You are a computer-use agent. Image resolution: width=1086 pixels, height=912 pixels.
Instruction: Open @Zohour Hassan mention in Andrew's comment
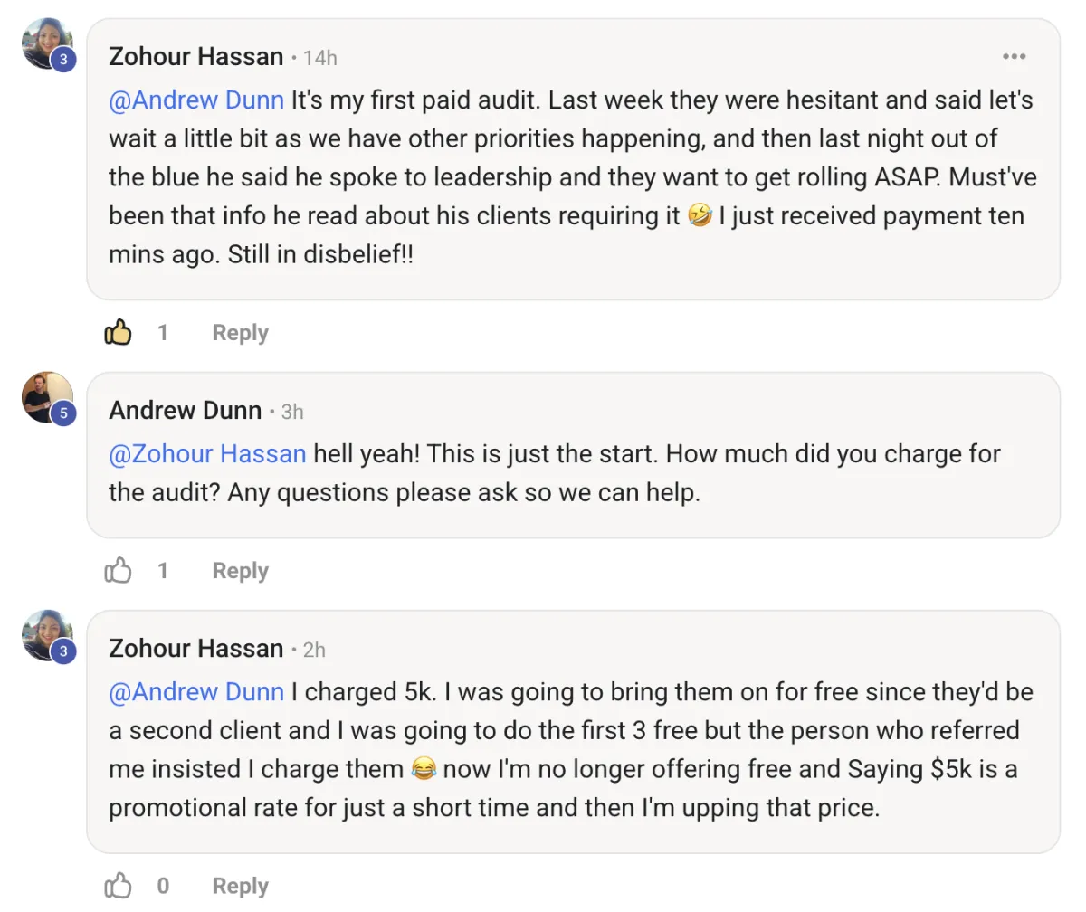207,453
